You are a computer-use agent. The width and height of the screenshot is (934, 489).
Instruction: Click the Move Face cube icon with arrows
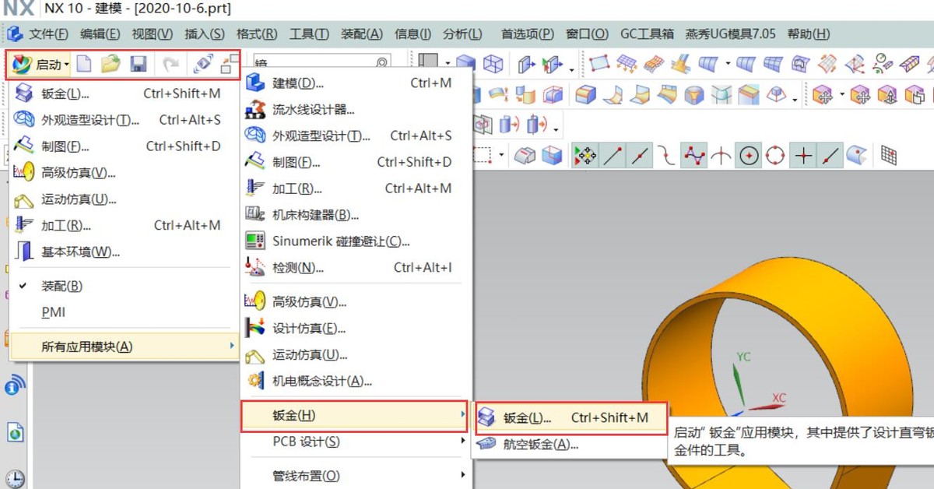823,95
